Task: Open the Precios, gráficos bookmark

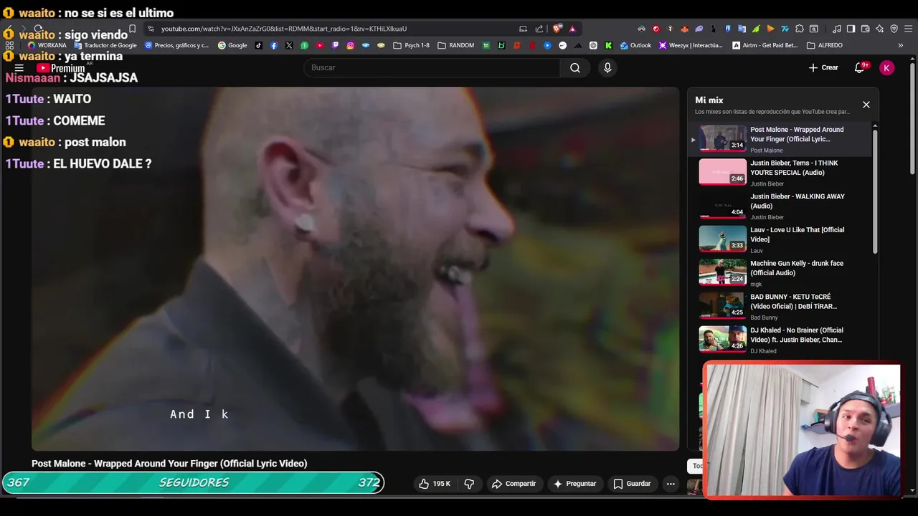Action: (x=176, y=45)
